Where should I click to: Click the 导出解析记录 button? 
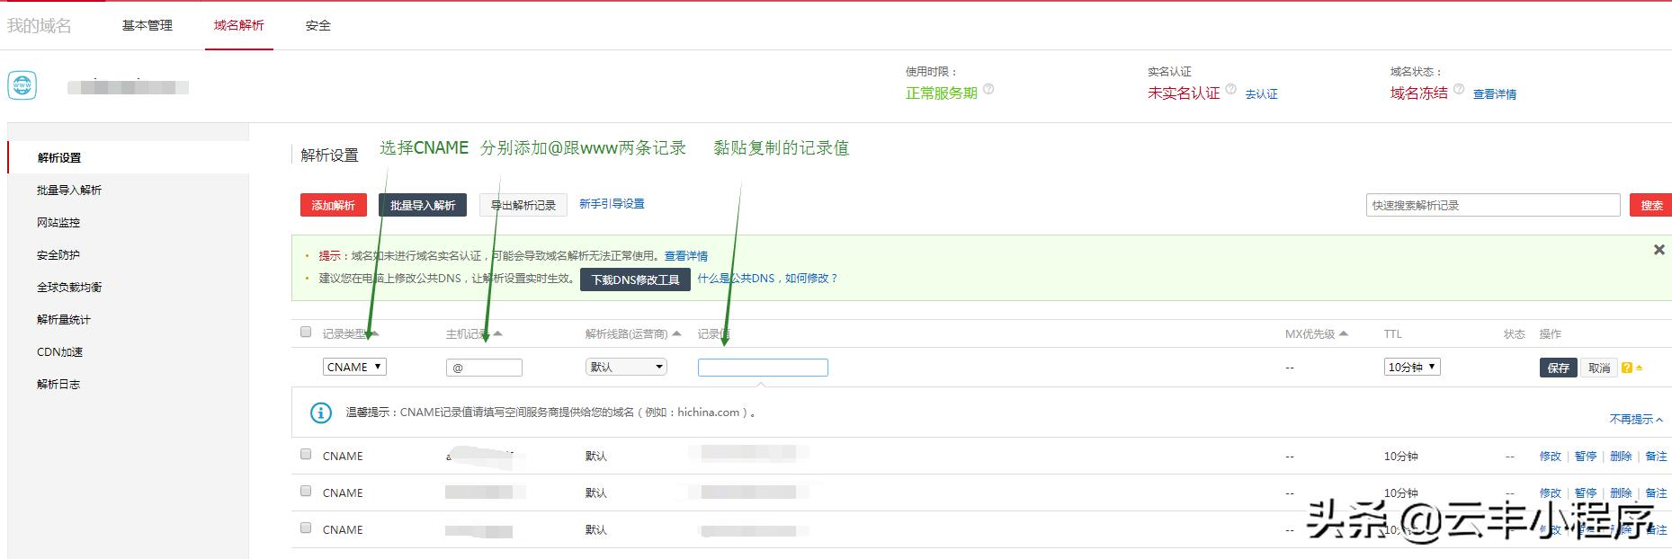[523, 205]
